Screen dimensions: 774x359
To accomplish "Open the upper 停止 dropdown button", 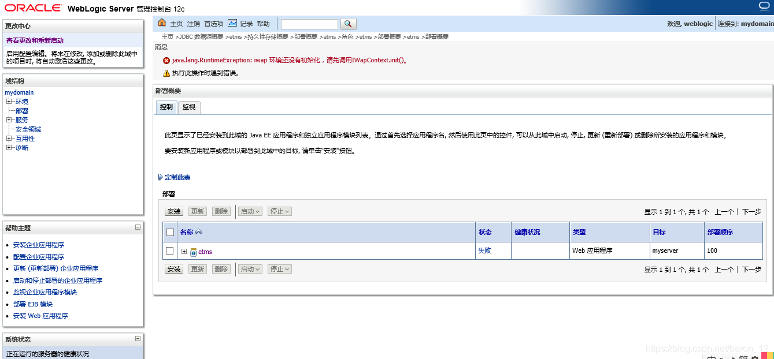I will 280,211.
